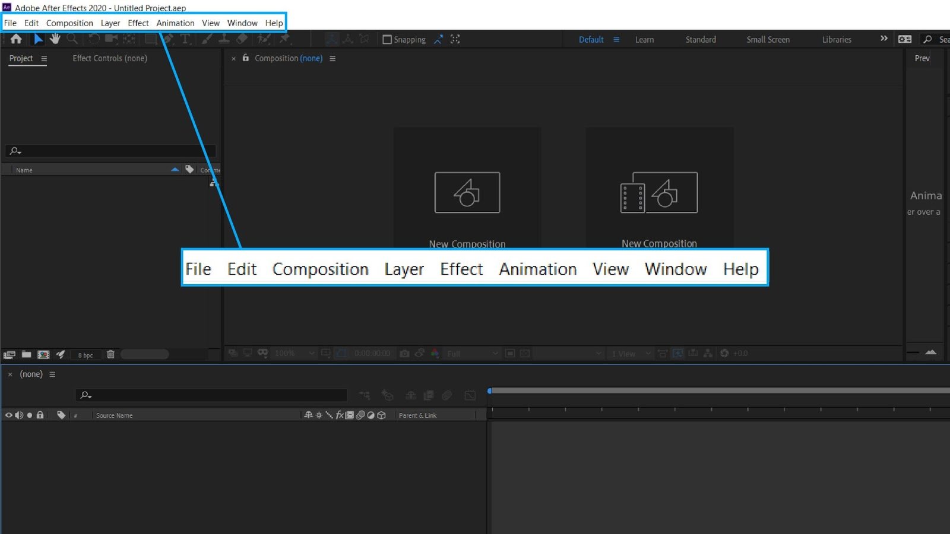Viewport: 950px width, 534px height.
Task: Select the Puppet Pin tool
Action: coord(285,39)
